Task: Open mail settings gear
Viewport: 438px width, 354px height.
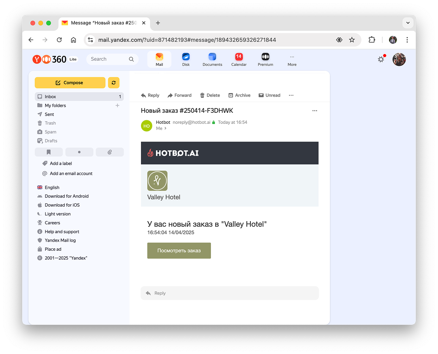Action: click(381, 59)
